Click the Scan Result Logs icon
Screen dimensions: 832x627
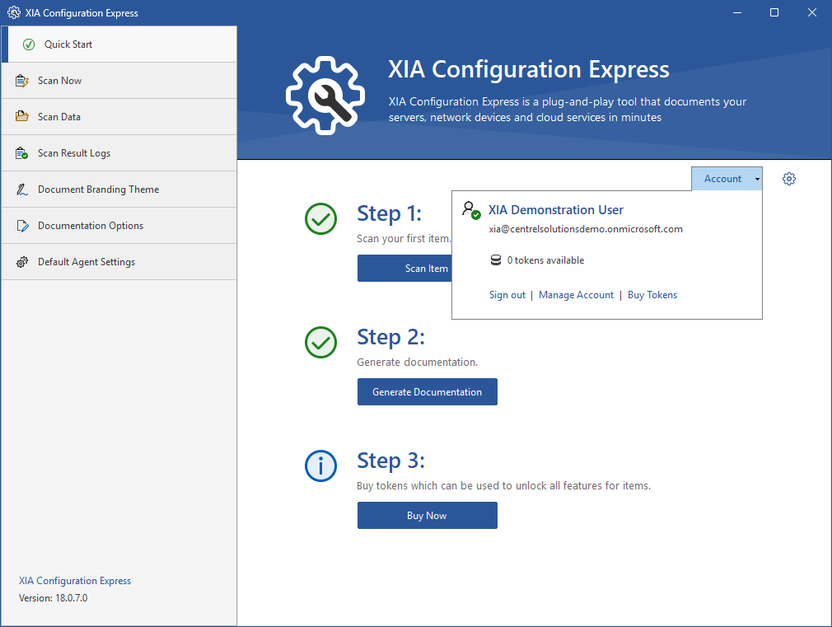tap(22, 153)
